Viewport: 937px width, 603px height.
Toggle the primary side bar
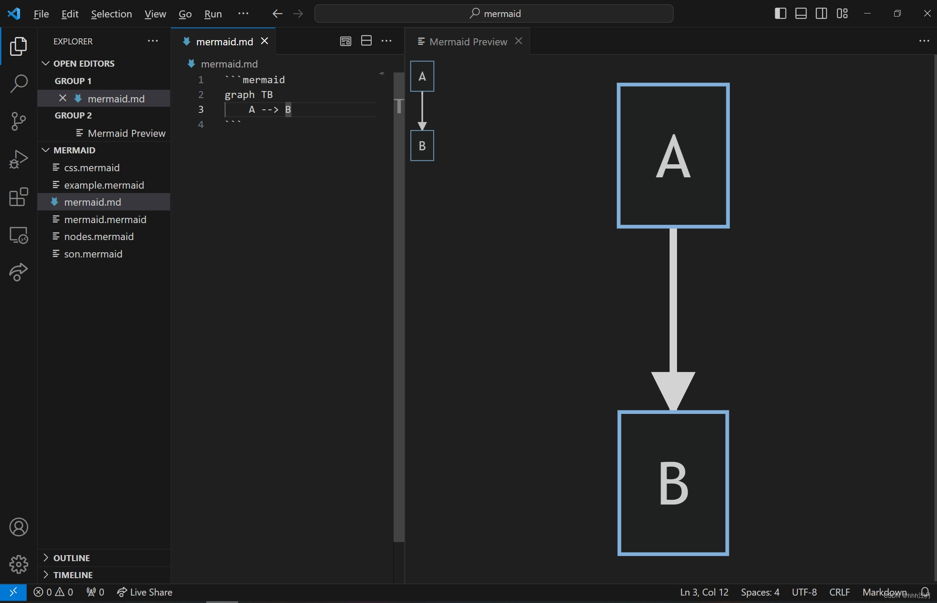pyautogui.click(x=780, y=14)
